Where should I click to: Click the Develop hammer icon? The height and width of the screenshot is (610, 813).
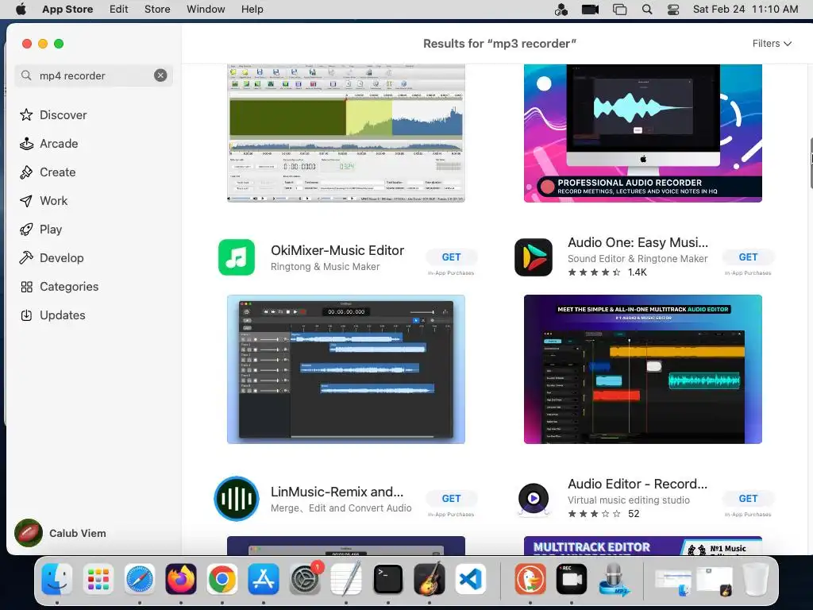(26, 258)
